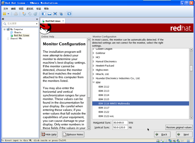Click the Unity mode toolbar icon

[x=61, y=14]
